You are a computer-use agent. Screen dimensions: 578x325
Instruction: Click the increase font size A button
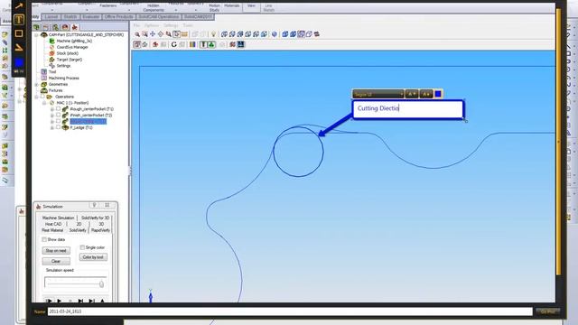click(x=426, y=94)
